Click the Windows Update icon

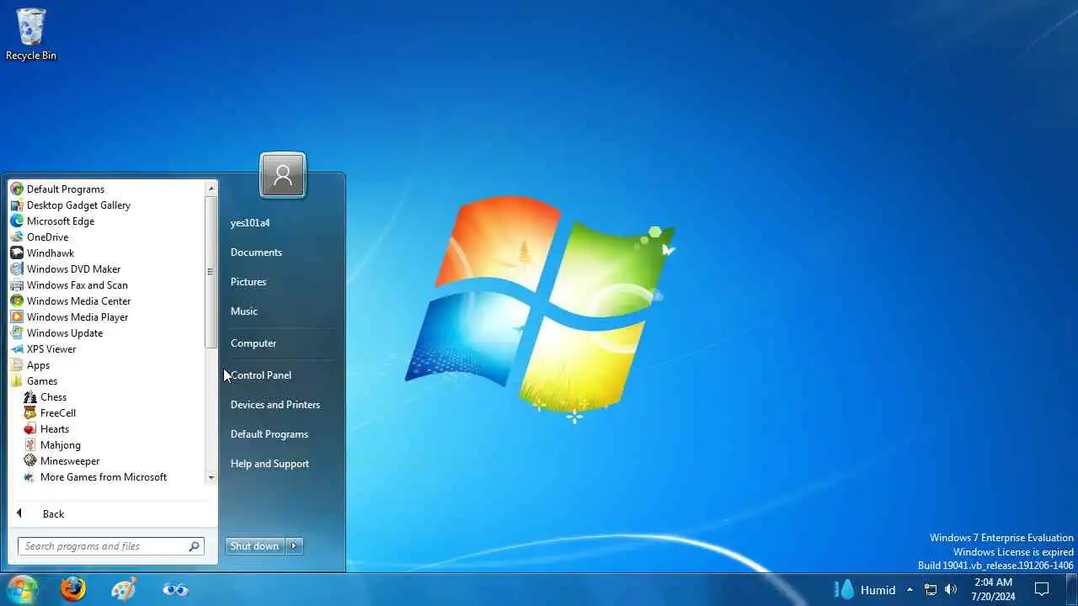17,333
